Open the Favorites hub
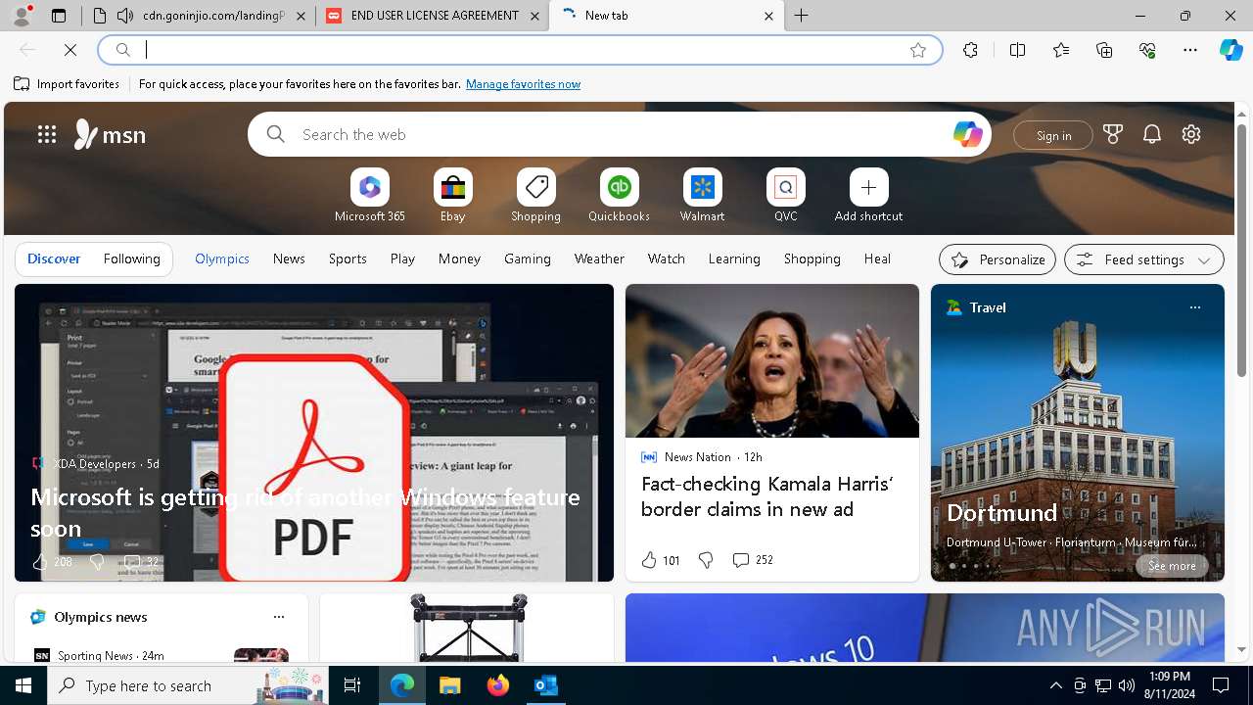This screenshot has height=705, width=1253. point(1061,50)
